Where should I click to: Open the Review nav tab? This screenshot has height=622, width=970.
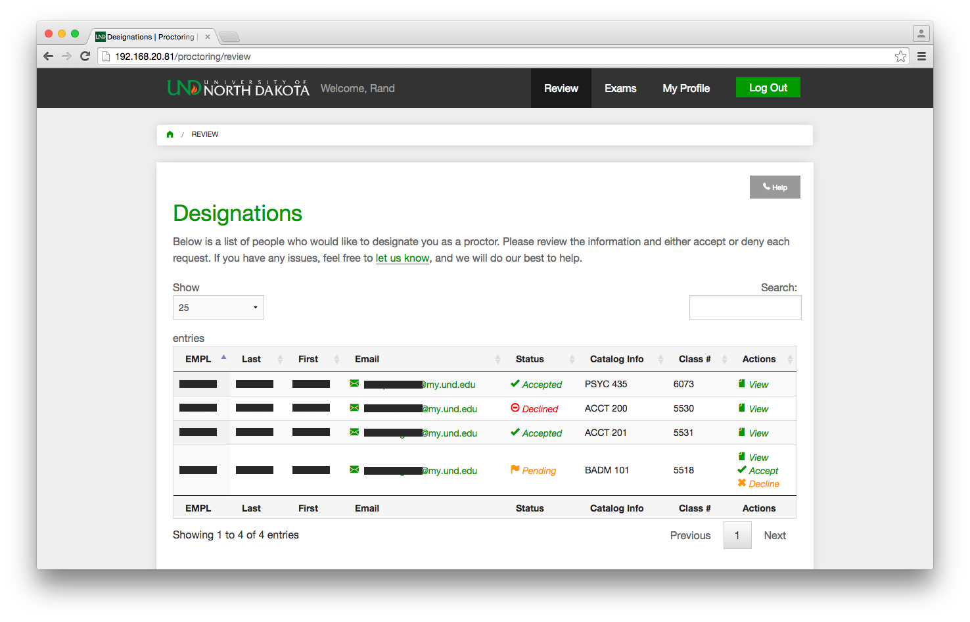point(561,88)
